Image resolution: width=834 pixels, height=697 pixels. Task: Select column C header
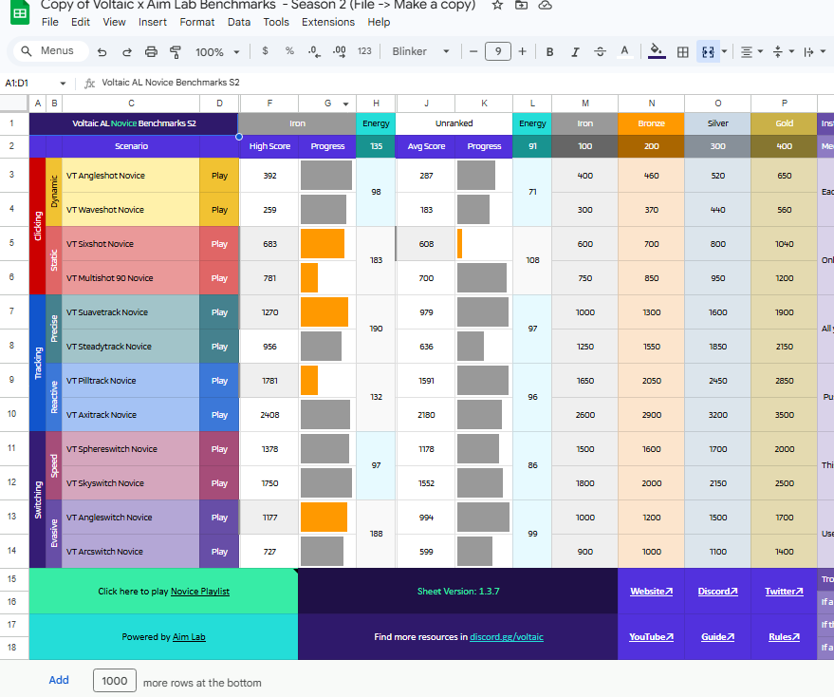point(131,104)
